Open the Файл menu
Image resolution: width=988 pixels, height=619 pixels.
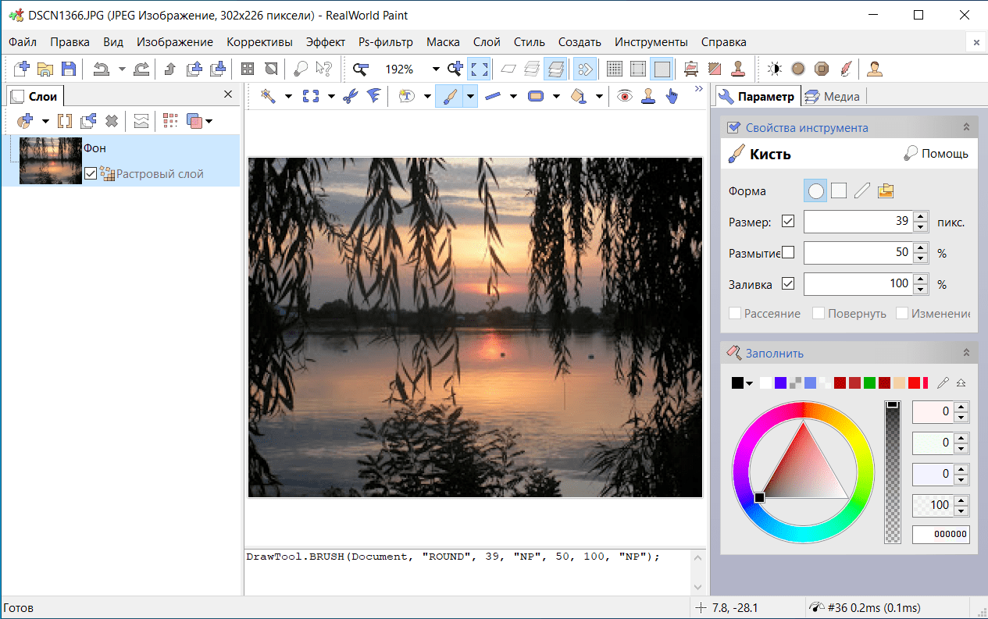point(23,42)
